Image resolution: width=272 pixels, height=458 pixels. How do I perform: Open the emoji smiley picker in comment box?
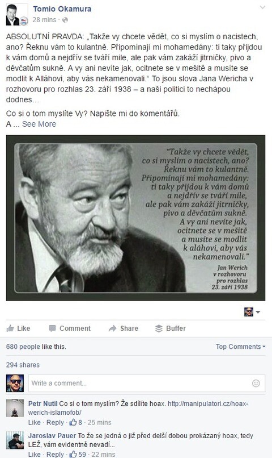[256, 383]
